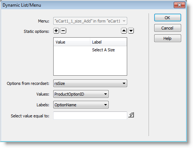Open the Labels dropdown showing OptionName
193x148 pixels.
coord(81,105)
